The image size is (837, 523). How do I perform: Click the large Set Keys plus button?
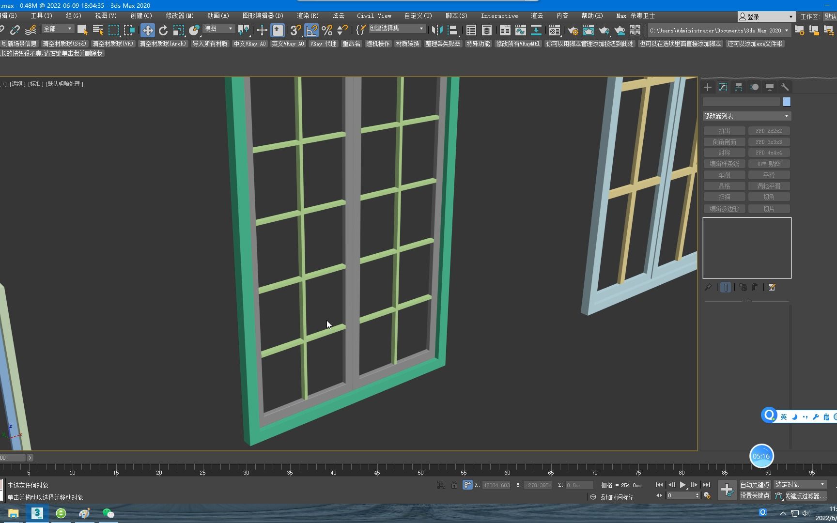[727, 490]
